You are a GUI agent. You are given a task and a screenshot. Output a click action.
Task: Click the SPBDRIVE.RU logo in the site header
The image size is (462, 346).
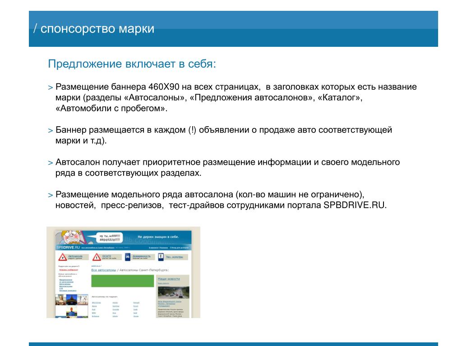coord(68,247)
